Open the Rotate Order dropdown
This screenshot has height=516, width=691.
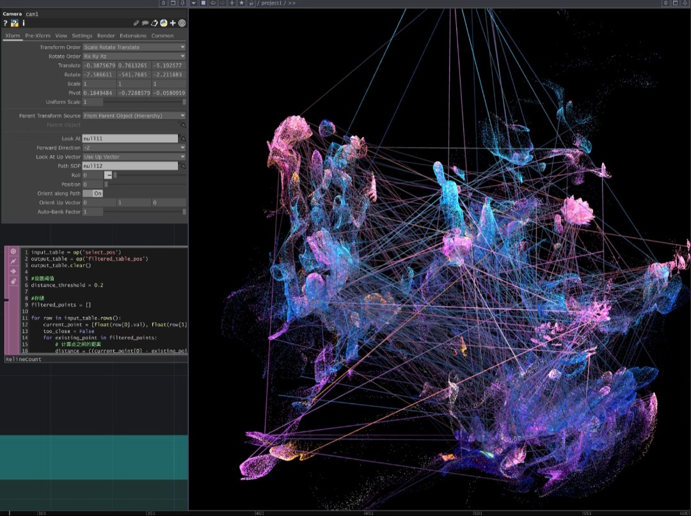(134, 56)
